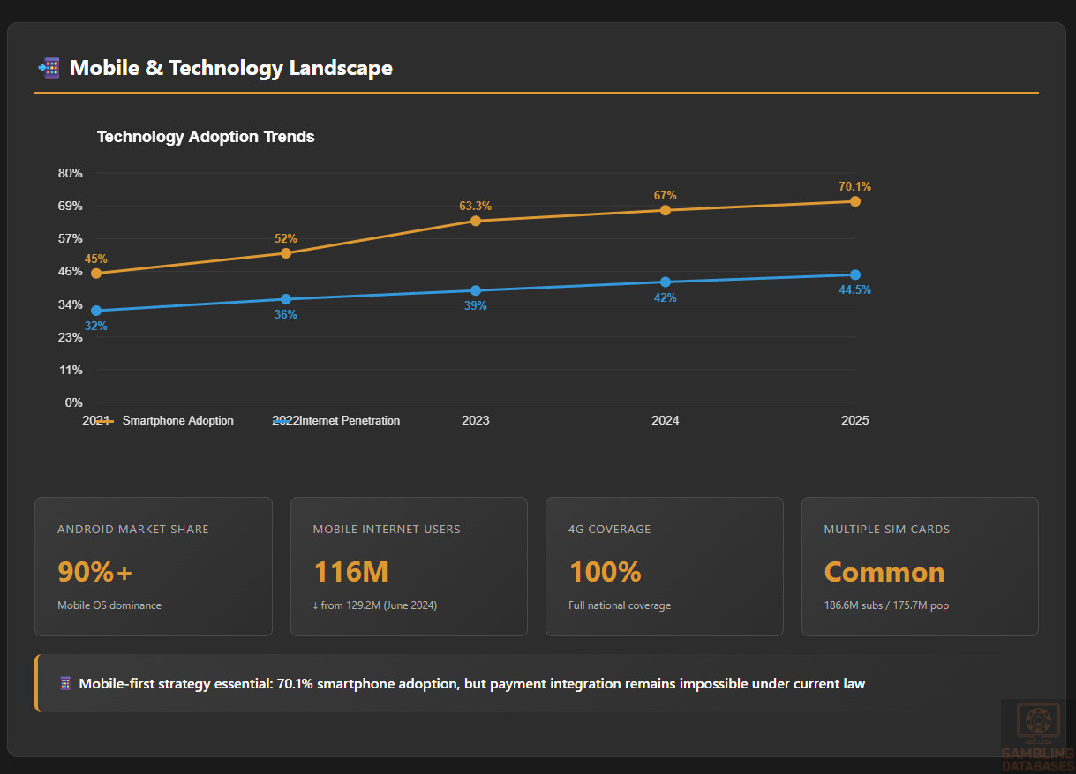Screen dimensions: 1076x774
Task: Select the 63.3% orange data point for 2023
Action: click(x=476, y=221)
